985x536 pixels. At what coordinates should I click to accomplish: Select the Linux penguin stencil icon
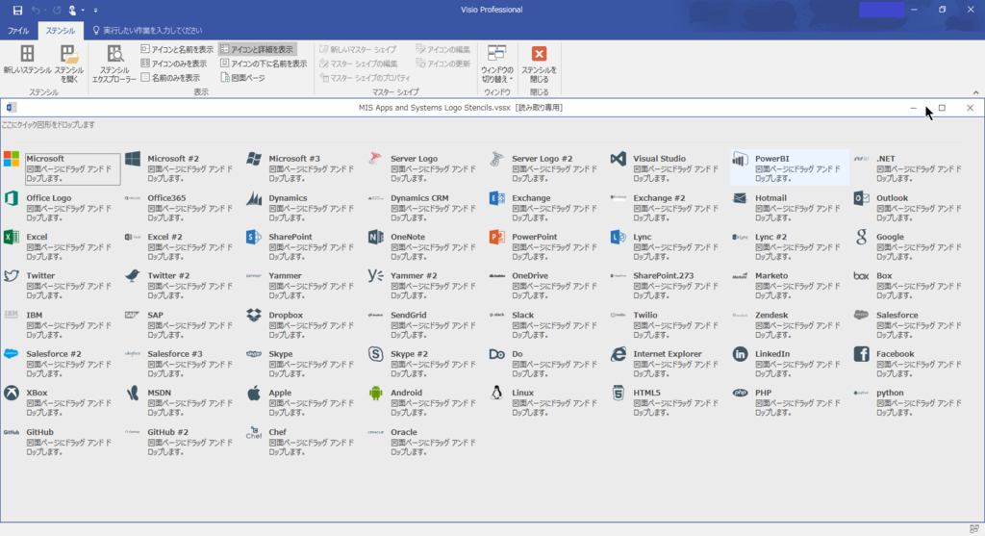(x=497, y=393)
